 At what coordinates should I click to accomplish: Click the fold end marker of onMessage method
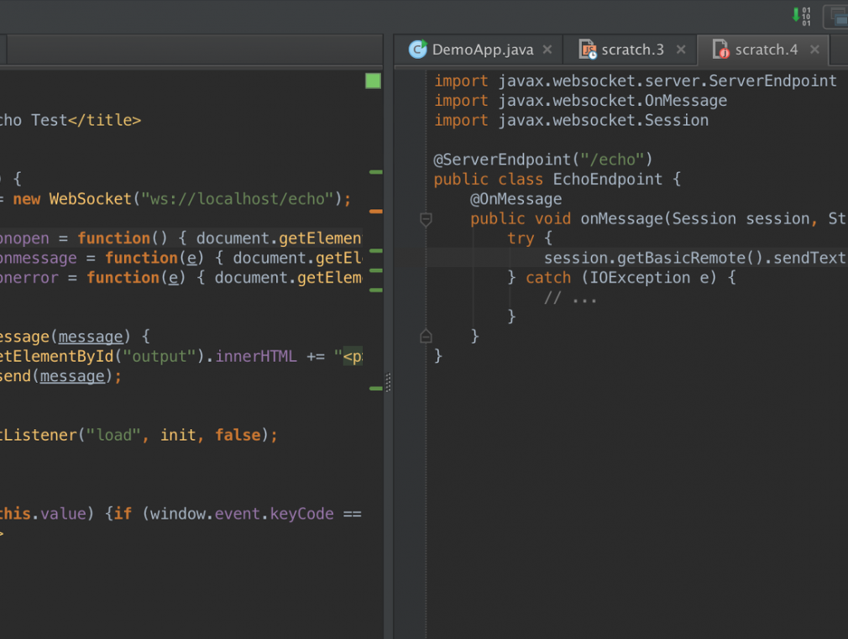pos(427,336)
